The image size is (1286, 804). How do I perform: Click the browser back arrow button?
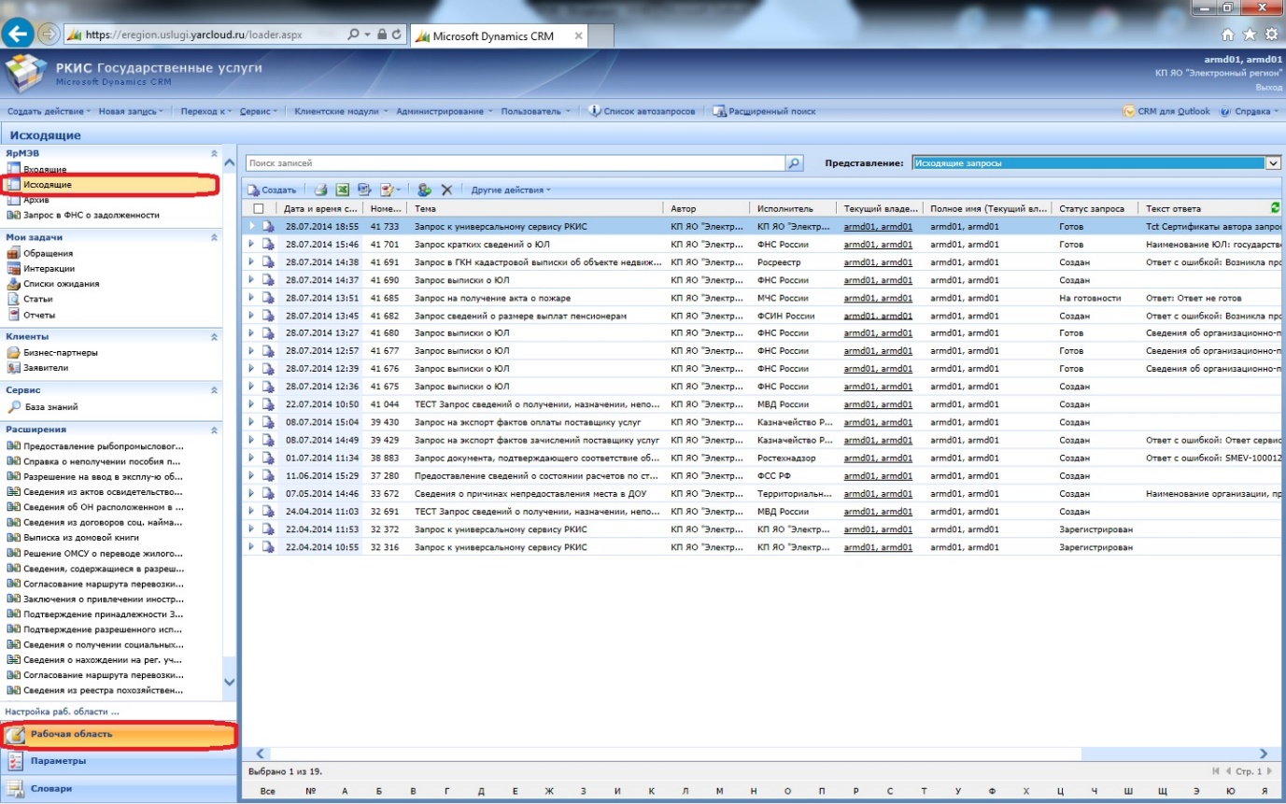click(x=19, y=35)
